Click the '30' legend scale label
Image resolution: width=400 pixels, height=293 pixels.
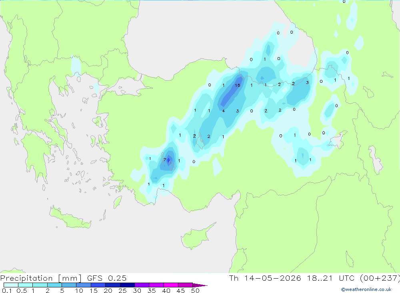pyautogui.click(x=137, y=291)
